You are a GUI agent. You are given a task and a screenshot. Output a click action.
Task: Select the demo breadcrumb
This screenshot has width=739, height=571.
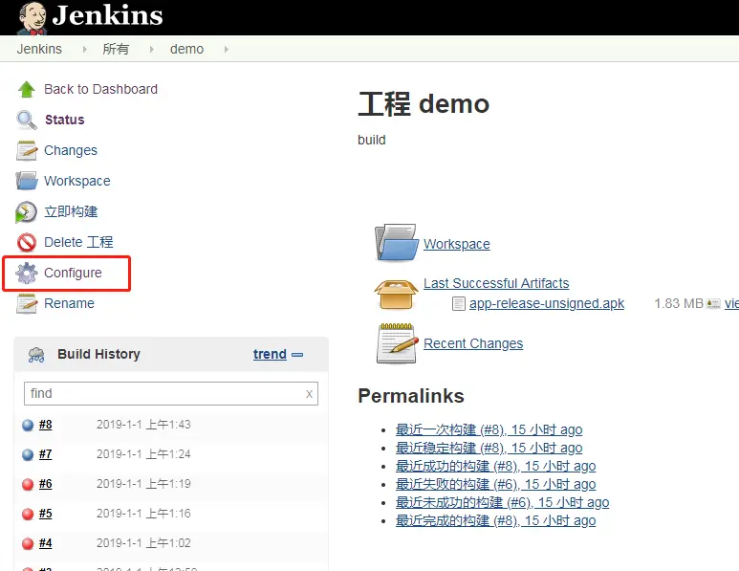[x=187, y=49]
